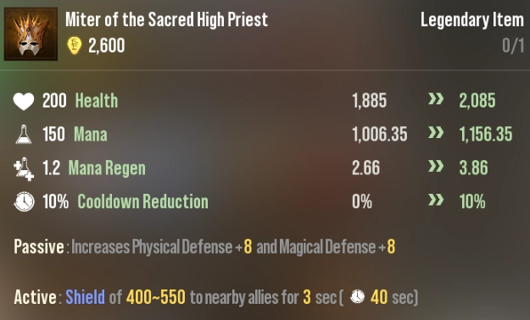The image size is (530, 320).
Task: Click the Mana Regen flask-plus icon
Action: point(24,168)
